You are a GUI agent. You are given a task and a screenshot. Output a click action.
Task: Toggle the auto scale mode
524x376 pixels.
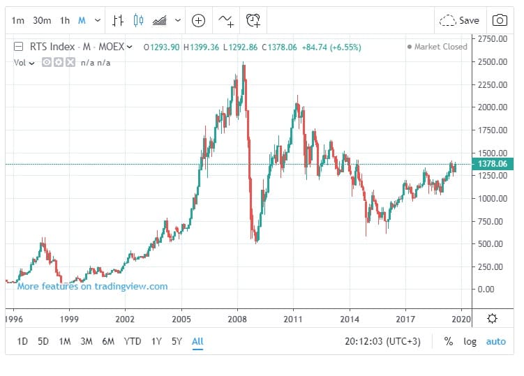tap(495, 342)
